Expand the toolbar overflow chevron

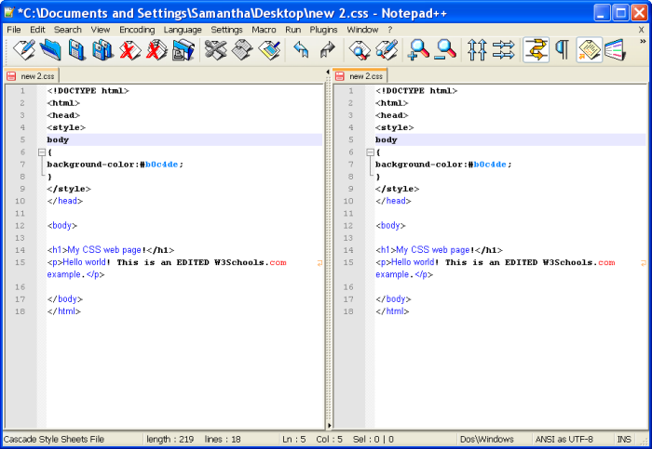point(642,42)
